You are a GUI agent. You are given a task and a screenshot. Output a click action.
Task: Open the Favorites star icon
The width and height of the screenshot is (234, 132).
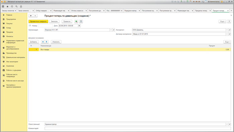pos(7,6)
